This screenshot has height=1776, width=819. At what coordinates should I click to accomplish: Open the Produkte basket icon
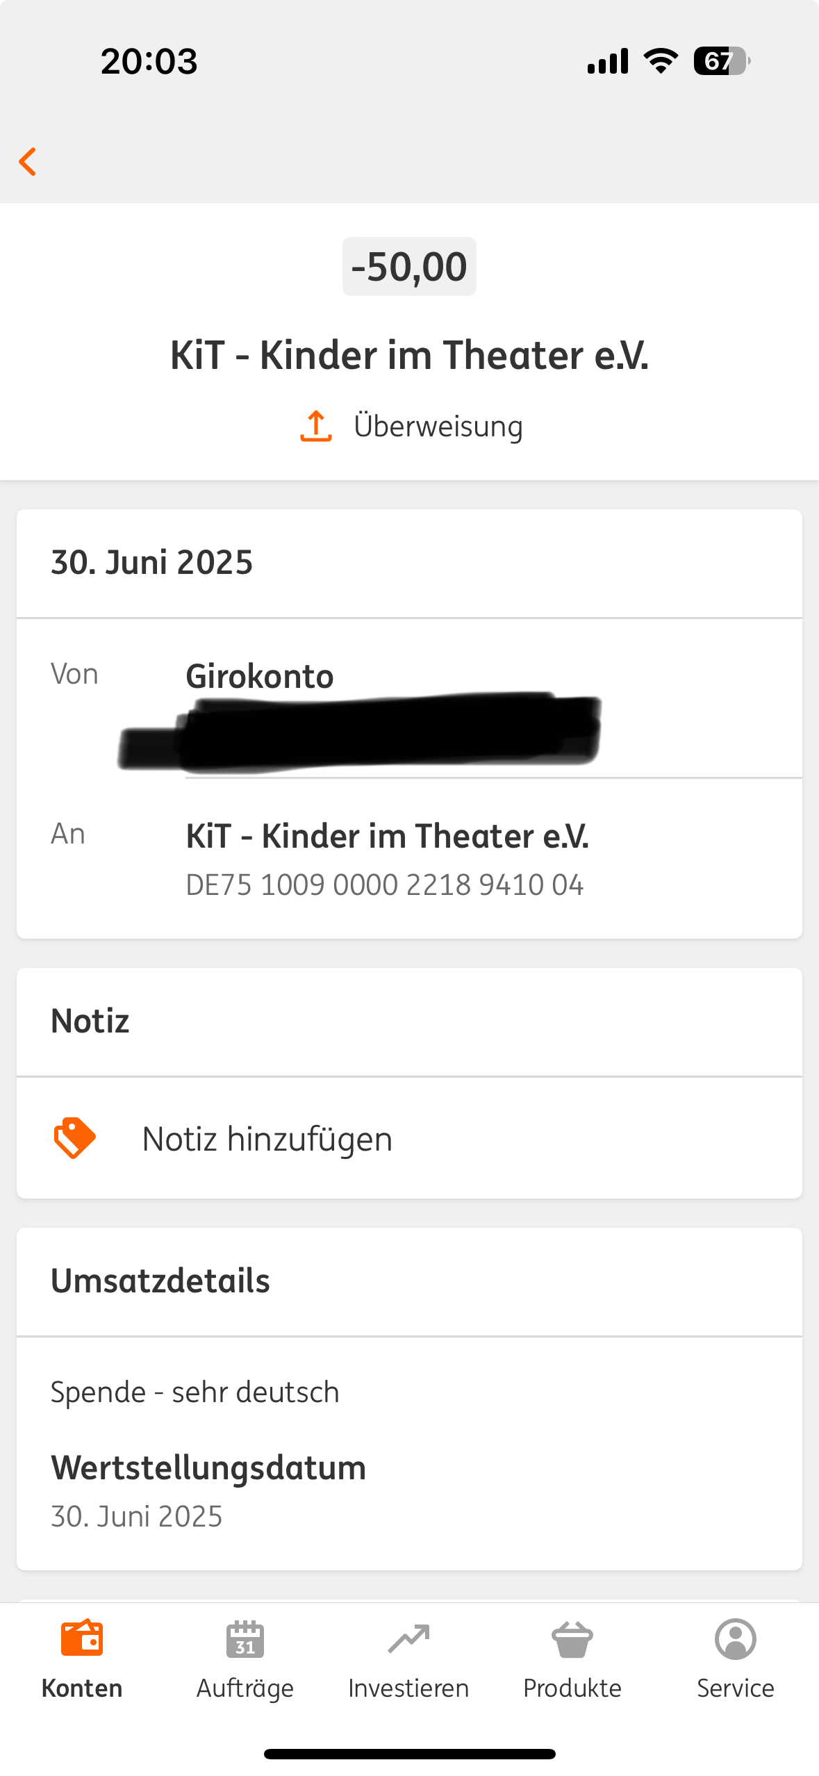coord(572,1639)
